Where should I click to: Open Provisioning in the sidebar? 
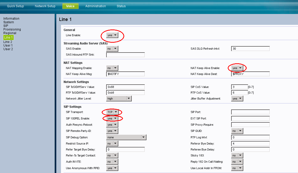coord(12,29)
